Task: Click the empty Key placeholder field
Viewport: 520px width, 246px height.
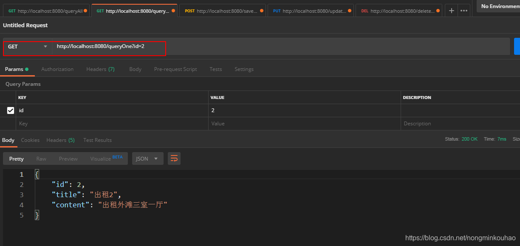Action: point(112,124)
